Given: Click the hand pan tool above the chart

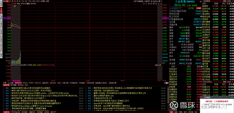Looking at the screenshot, I should click(x=154, y=3).
